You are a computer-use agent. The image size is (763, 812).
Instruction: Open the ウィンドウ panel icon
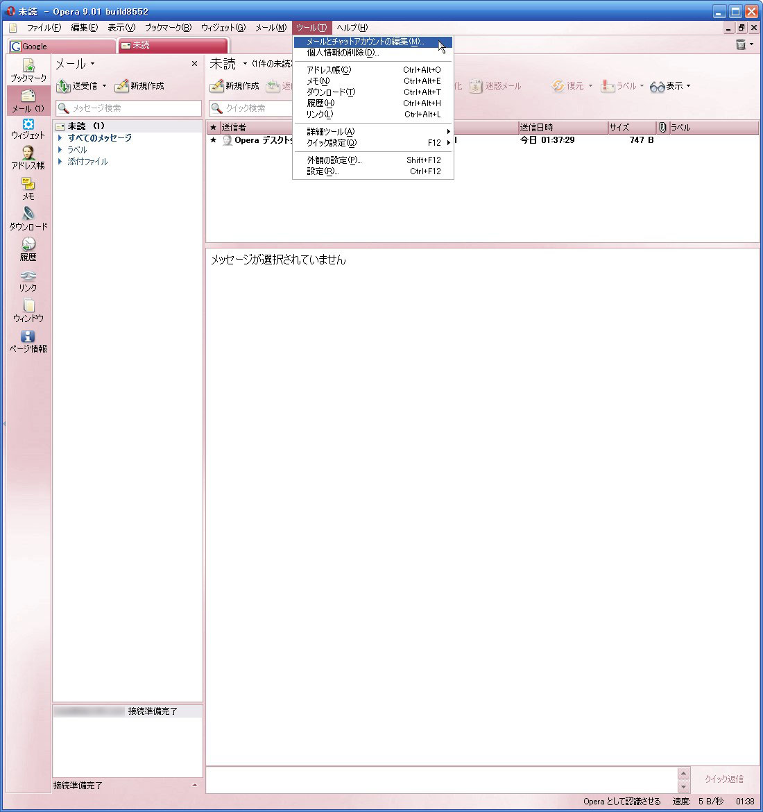tap(28, 305)
